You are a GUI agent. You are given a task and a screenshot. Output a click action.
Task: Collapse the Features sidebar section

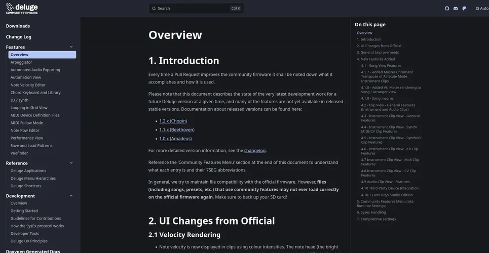pyautogui.click(x=71, y=47)
